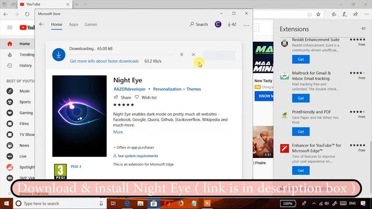
Task: Open Microsoft Store from the taskbar
Action: pyautogui.click(x=153, y=203)
